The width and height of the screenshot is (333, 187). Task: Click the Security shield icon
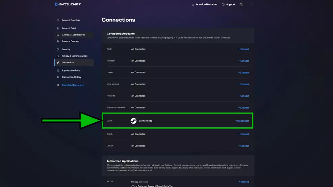[x=58, y=49]
